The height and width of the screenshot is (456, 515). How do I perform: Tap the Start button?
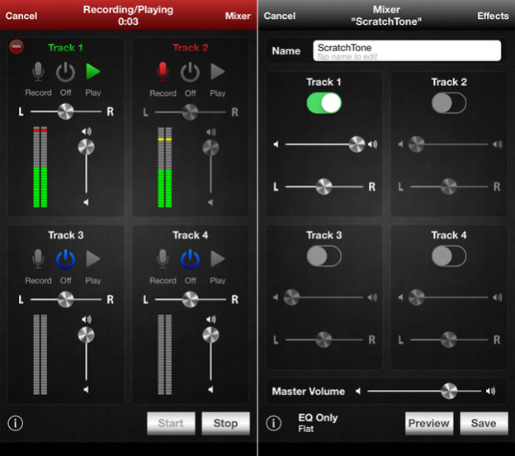pyautogui.click(x=171, y=423)
